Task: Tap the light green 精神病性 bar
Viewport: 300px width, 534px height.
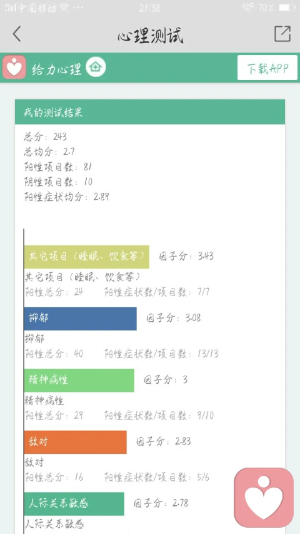Action: 79,380
